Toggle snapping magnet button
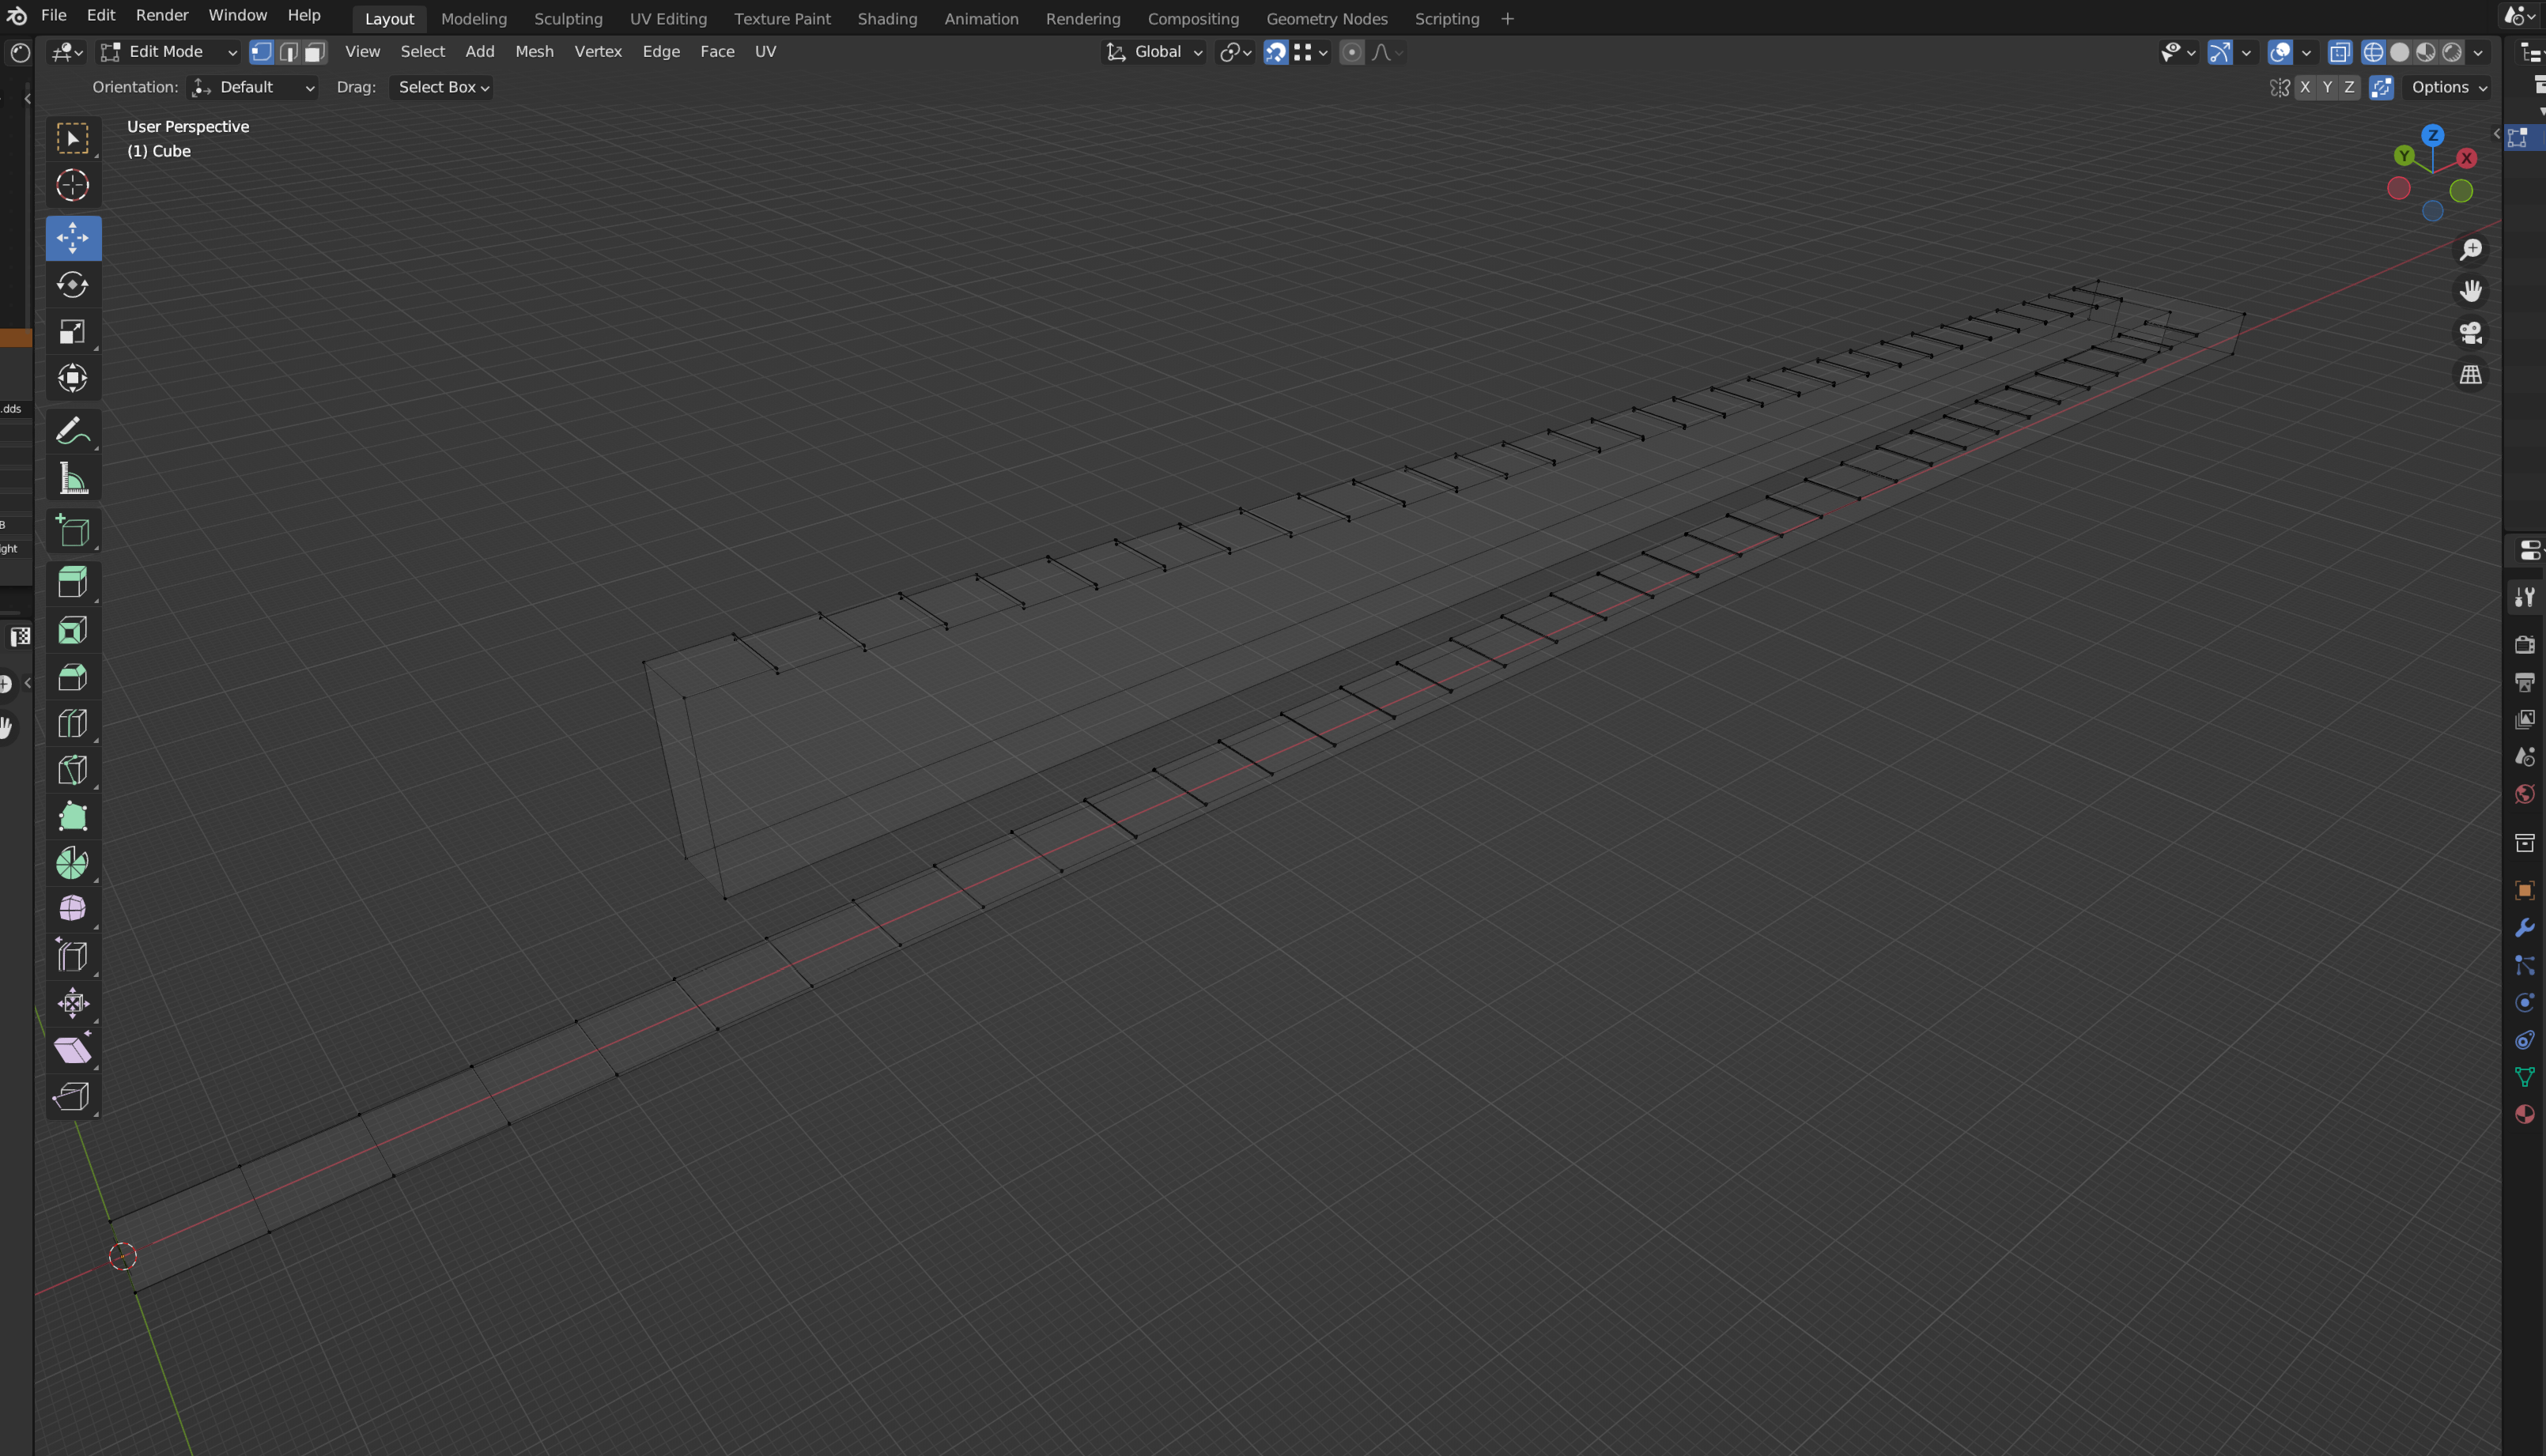This screenshot has width=2546, height=1456. point(1275,52)
